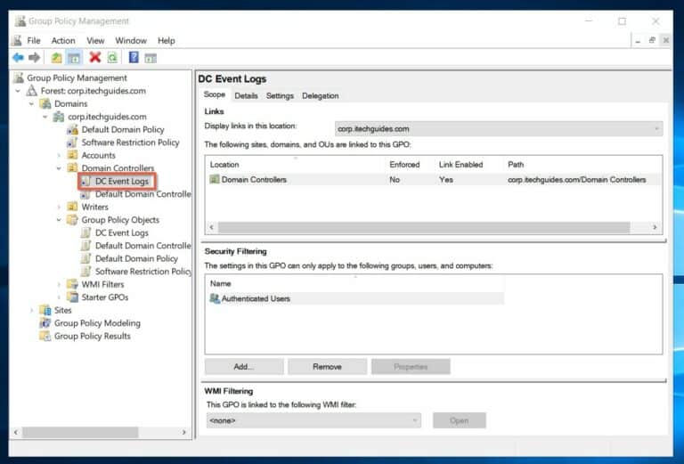Image resolution: width=684 pixels, height=464 pixels.
Task: Open the Window menu
Action: pos(131,41)
